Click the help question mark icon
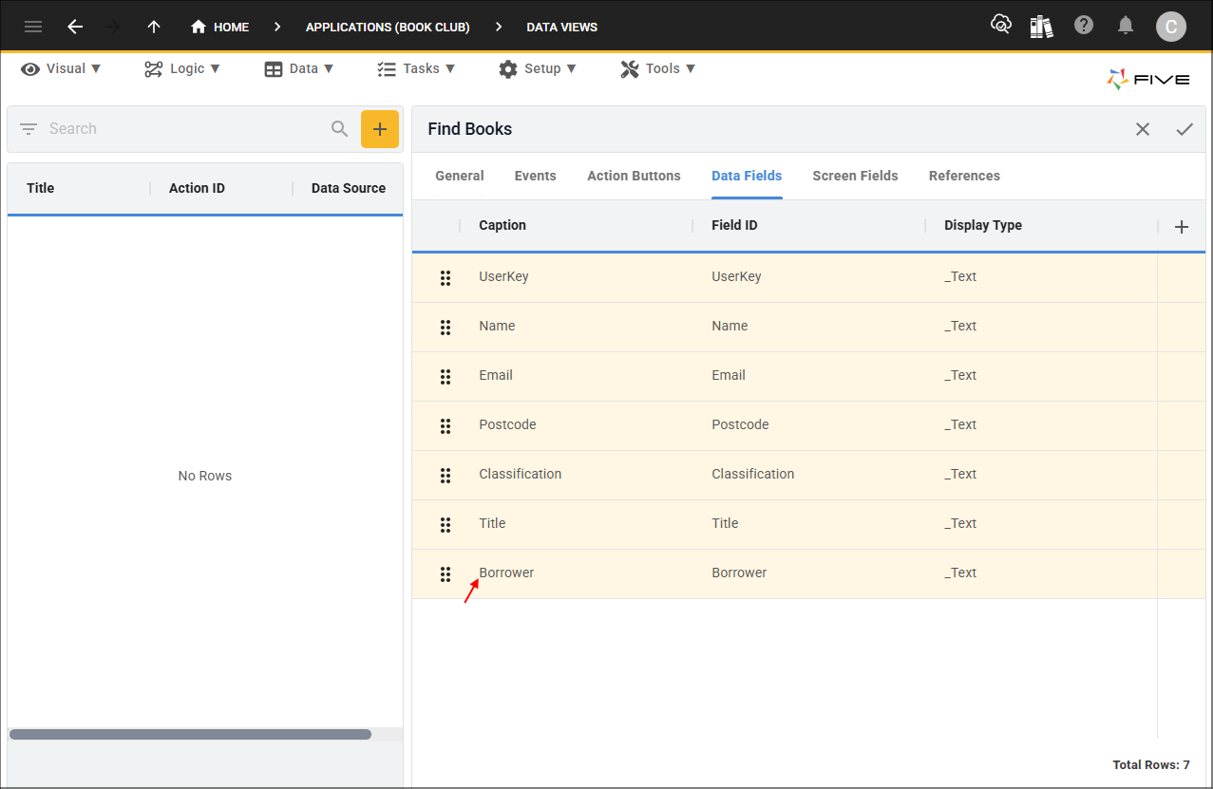 (1084, 26)
